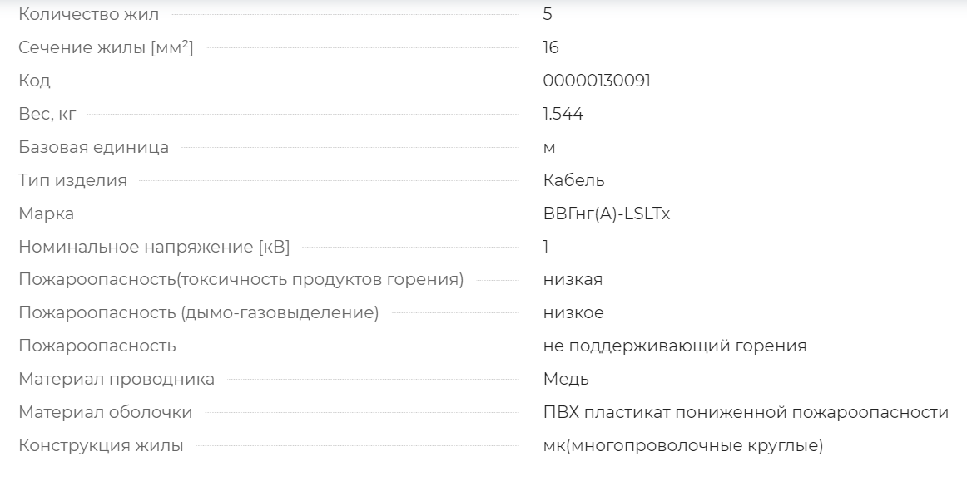Image resolution: width=967 pixels, height=486 pixels.
Task: Click the Базовая единица label
Action: 94,147
